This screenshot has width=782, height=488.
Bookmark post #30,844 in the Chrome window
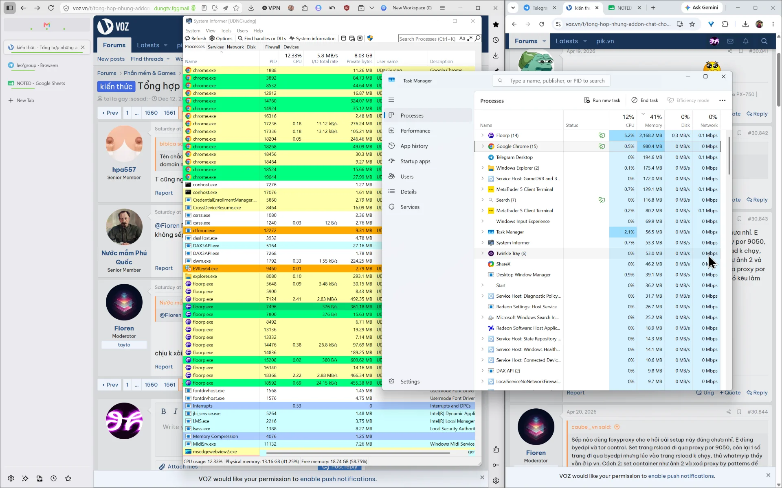[x=739, y=412]
